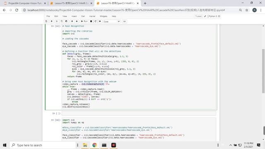Show hidden system tray icons chevron

[230, 145]
